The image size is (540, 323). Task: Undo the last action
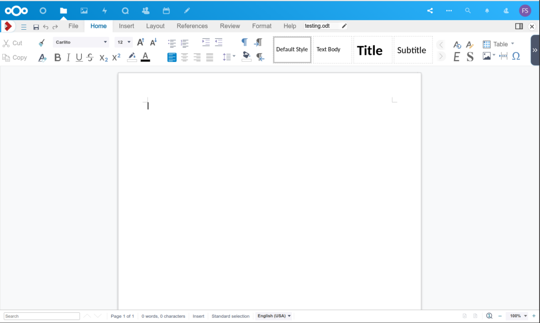coord(45,27)
